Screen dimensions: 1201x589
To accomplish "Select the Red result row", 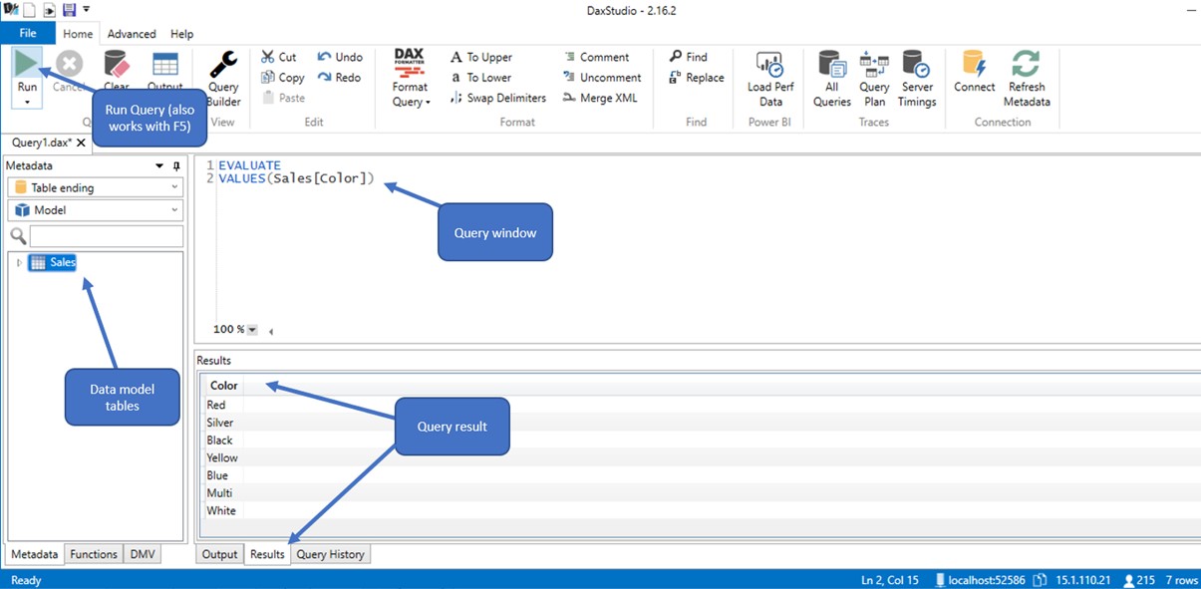I will pos(216,405).
